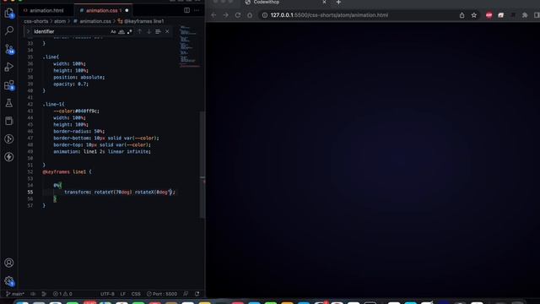
Task: Open the Explorer view in activity bar
Action: pos(9,14)
